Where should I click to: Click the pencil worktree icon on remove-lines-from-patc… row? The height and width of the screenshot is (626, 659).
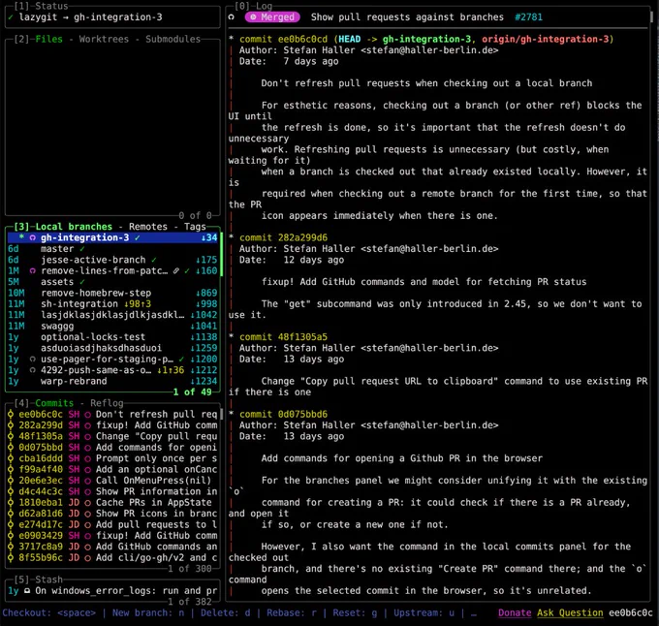[176, 271]
